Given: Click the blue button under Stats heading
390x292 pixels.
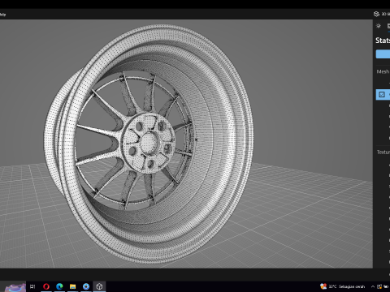Looking at the screenshot, I should click(x=383, y=54).
